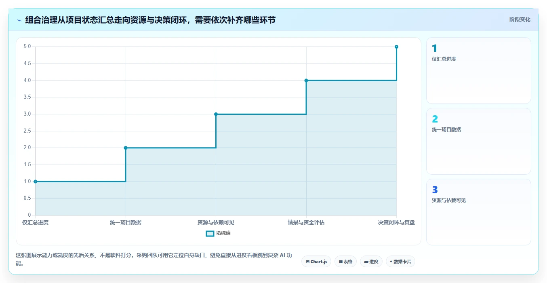Image resolution: width=547 pixels, height=283 pixels.
Task: Click the 阶段变化 label in header
Action: coord(520,19)
